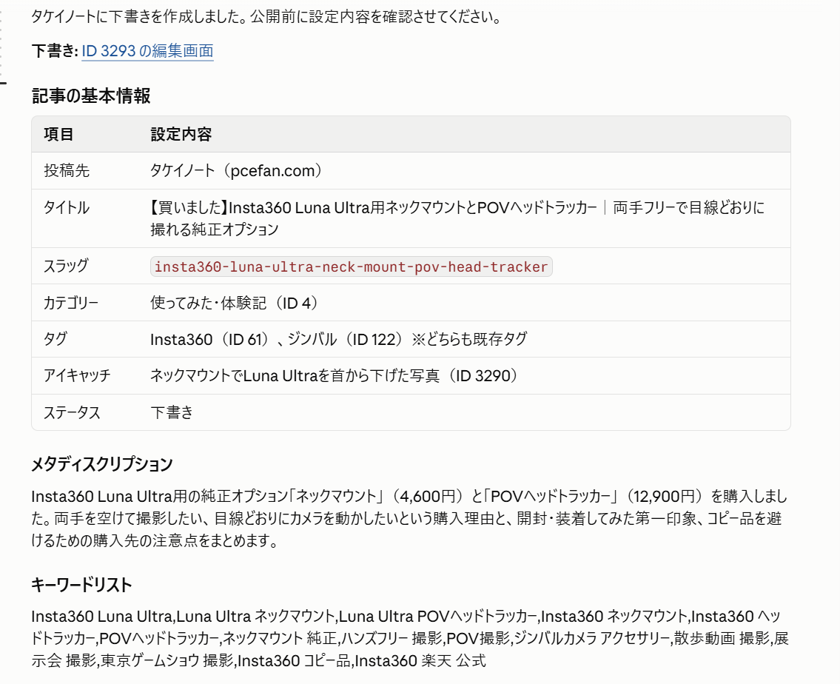Click the ネックマウントでLuna Ultra写真（ID 3290） cell
This screenshot has height=684, width=840.
335,375
